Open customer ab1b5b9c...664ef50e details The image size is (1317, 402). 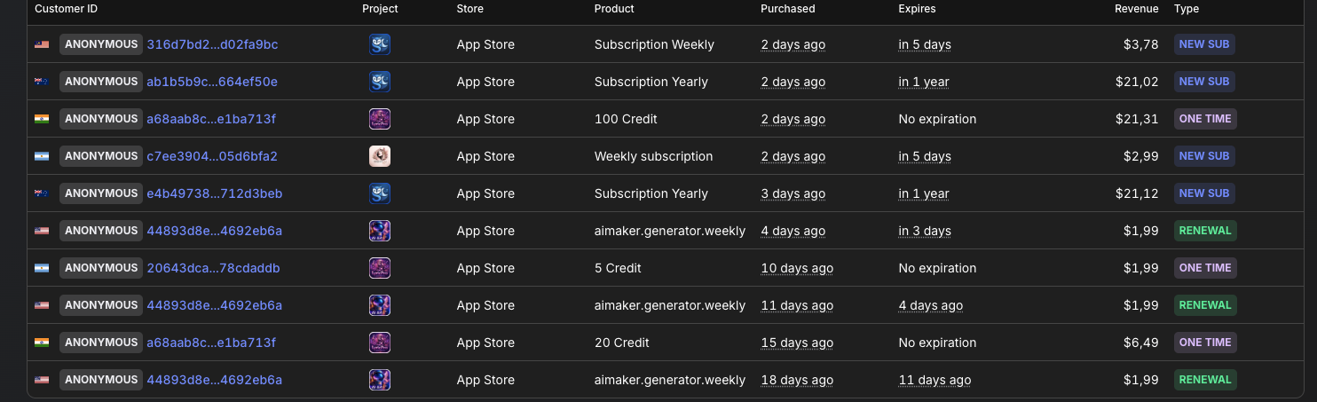212,82
